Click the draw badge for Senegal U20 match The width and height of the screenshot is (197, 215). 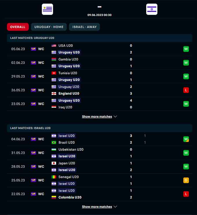[x=186, y=180]
